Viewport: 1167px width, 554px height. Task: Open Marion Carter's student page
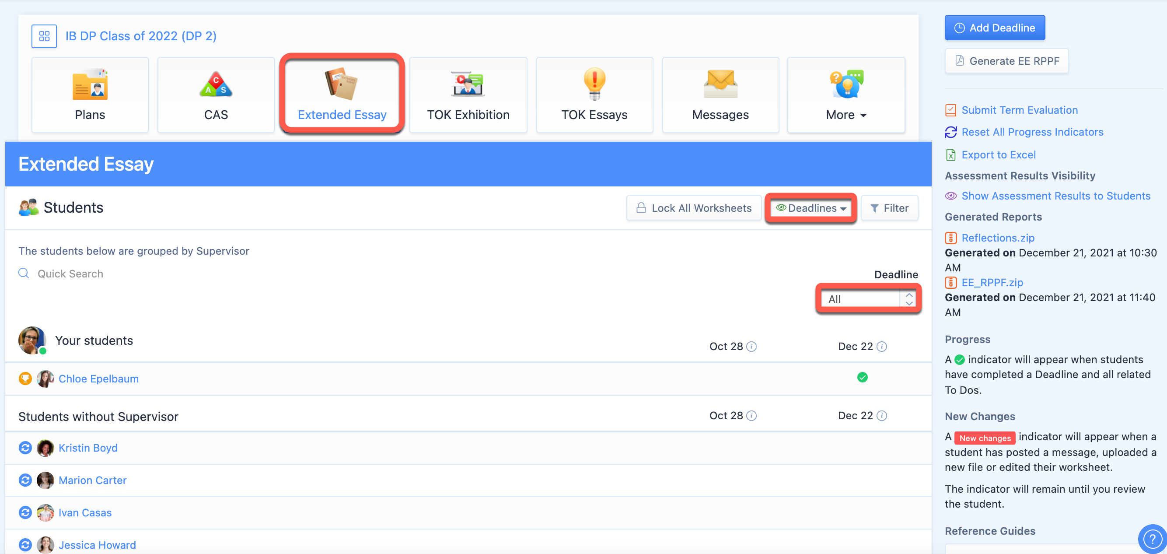point(92,480)
